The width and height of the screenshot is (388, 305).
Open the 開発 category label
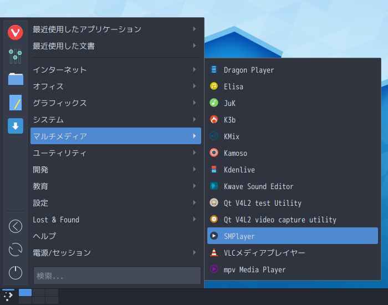pos(40,170)
